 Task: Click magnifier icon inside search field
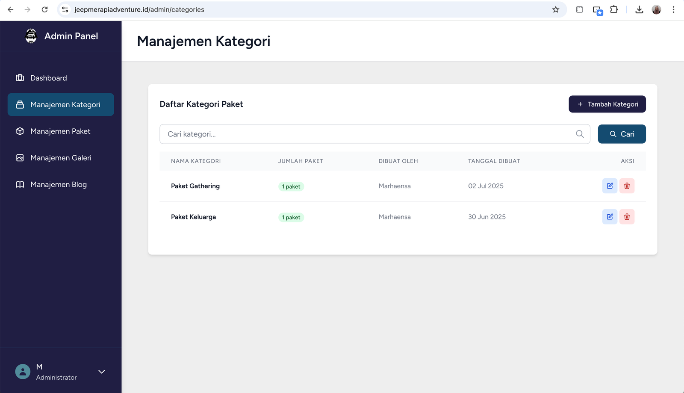(580, 134)
